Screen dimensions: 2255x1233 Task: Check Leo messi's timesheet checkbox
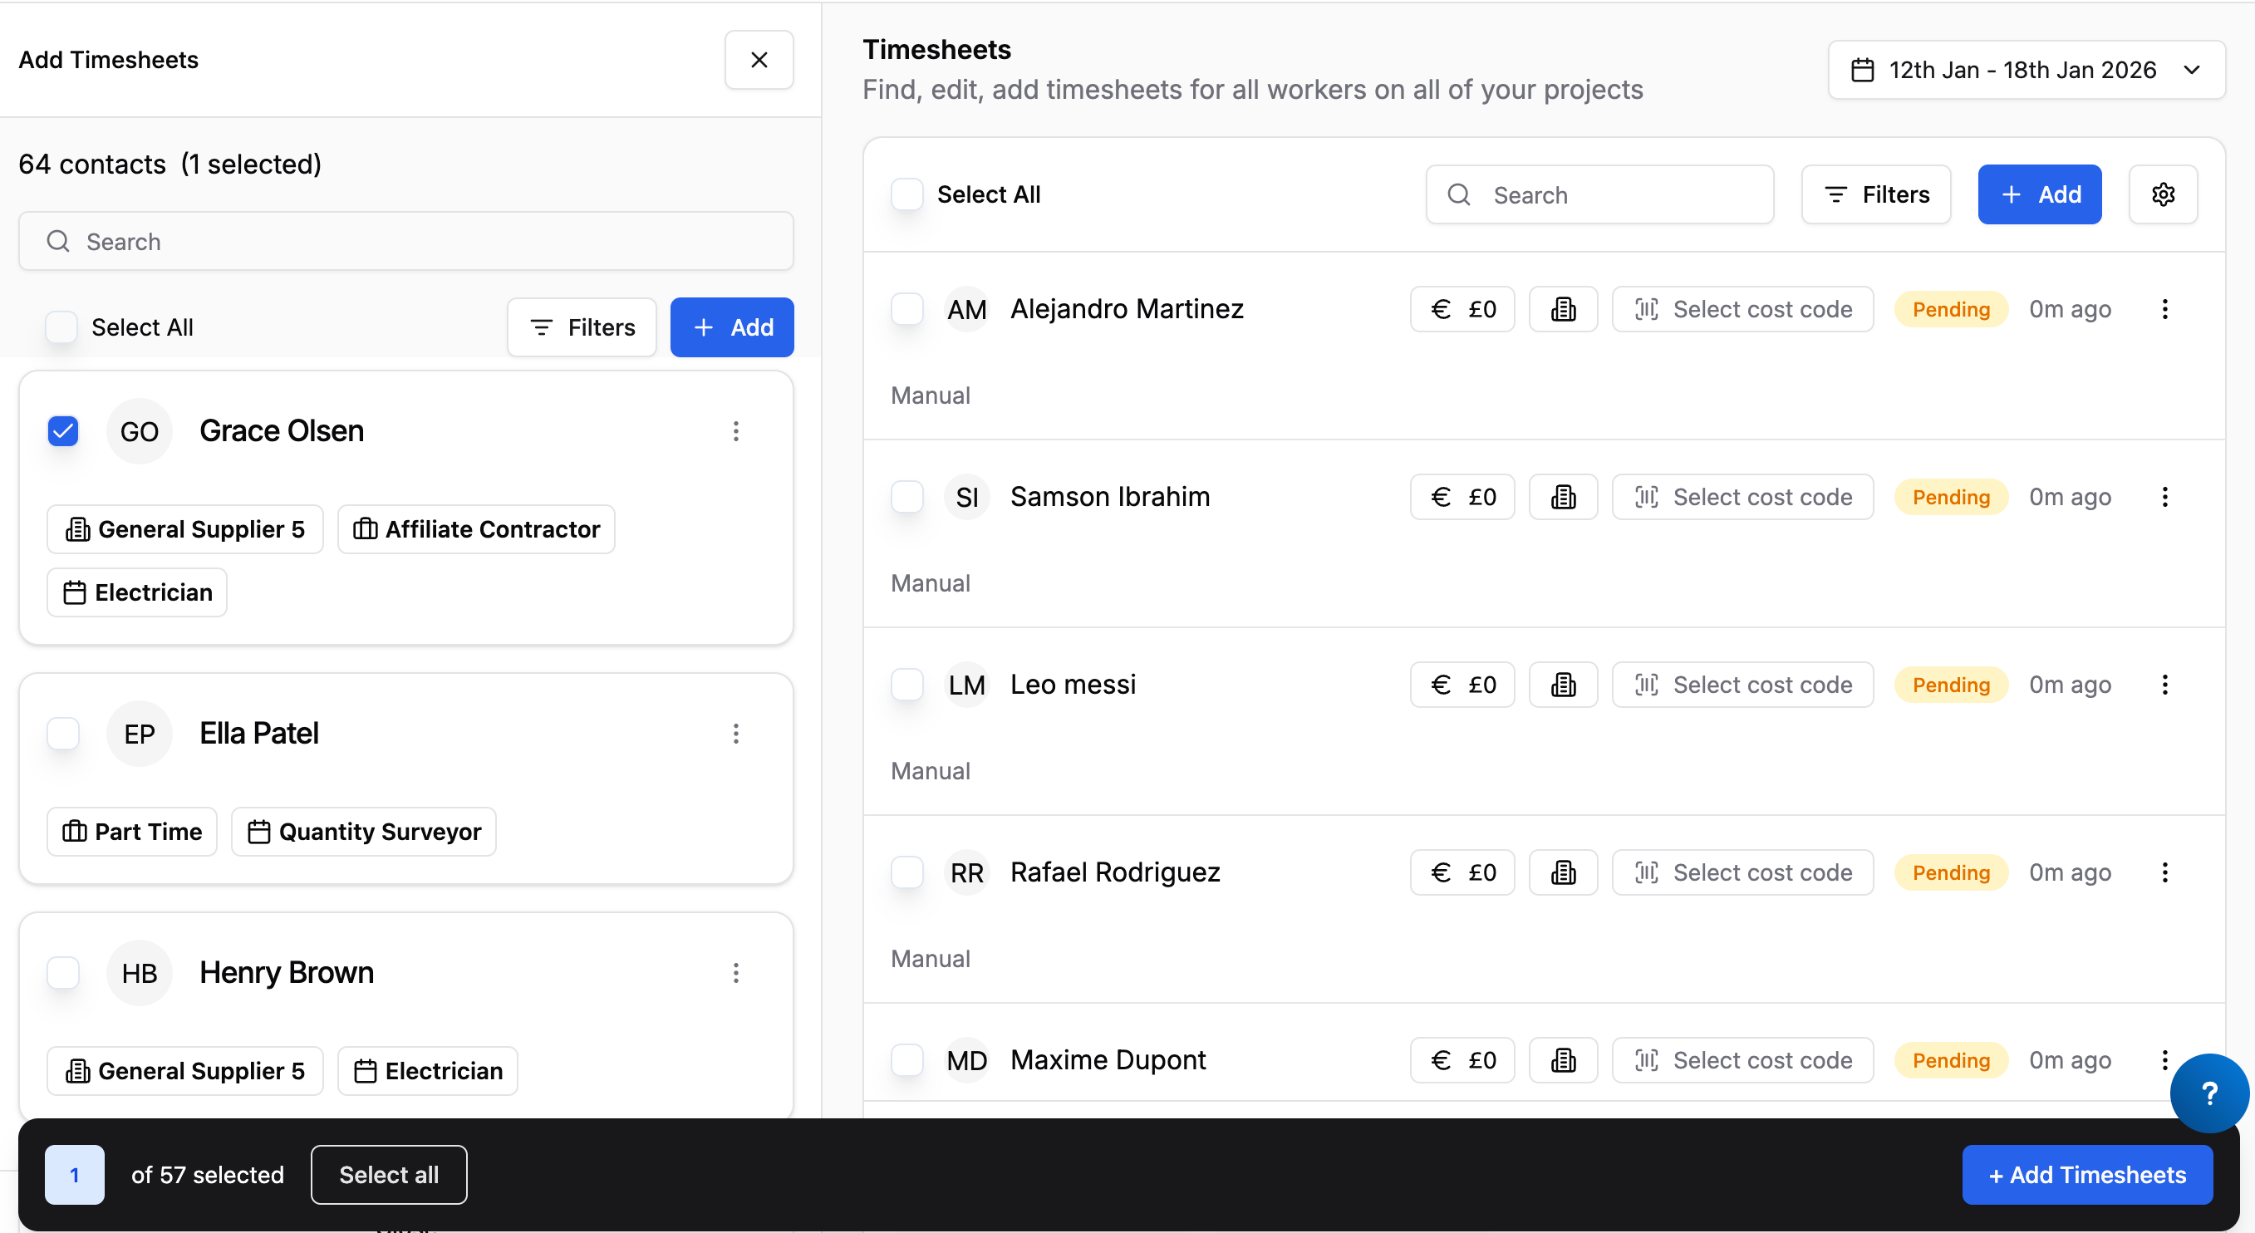[x=907, y=685]
